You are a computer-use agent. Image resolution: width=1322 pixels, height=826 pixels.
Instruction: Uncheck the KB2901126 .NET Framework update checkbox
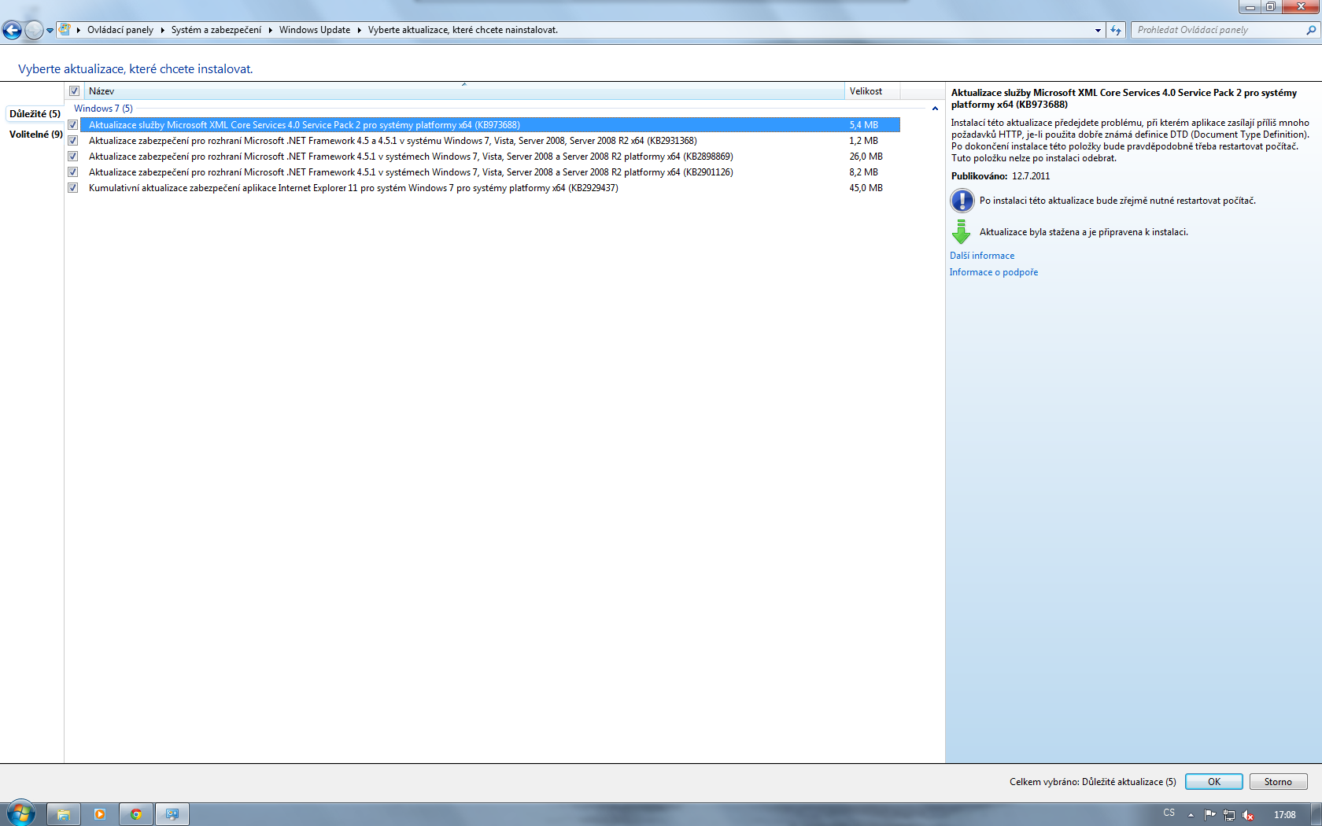coord(72,172)
